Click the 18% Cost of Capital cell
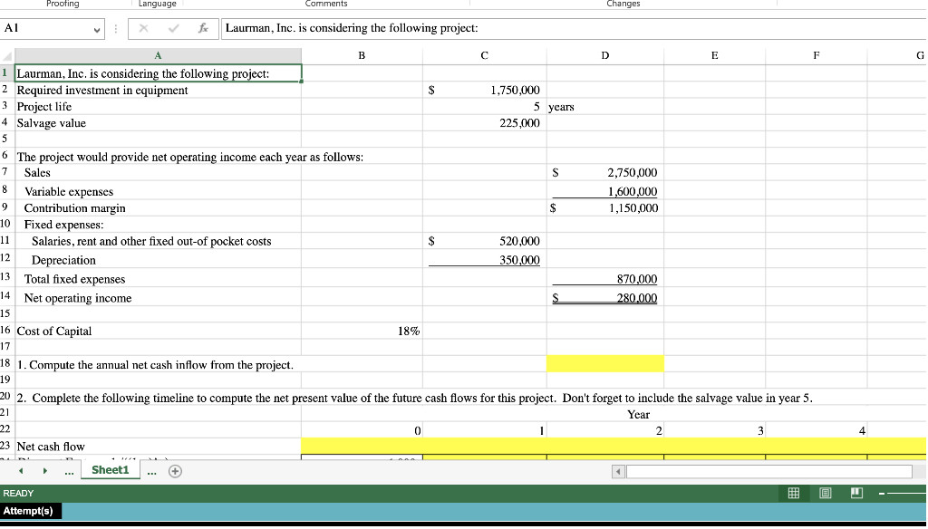The image size is (928, 529). [x=362, y=331]
